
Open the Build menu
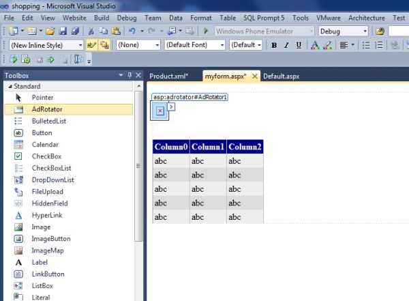102,18
